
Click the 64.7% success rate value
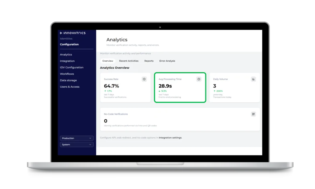click(x=111, y=86)
